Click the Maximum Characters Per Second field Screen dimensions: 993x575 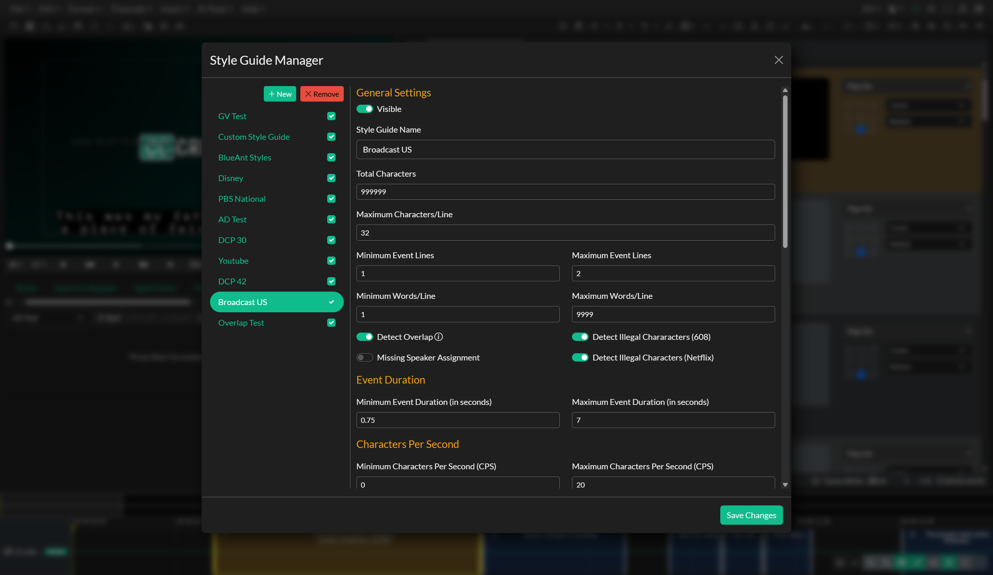tap(673, 483)
